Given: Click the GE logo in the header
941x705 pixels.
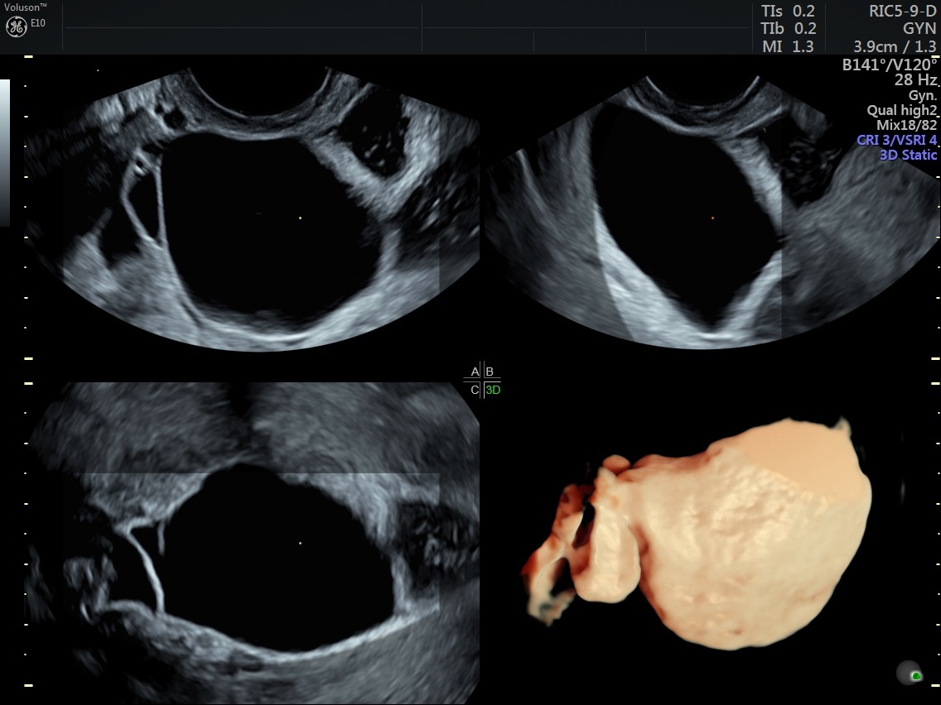Looking at the screenshot, I should pos(16,26).
